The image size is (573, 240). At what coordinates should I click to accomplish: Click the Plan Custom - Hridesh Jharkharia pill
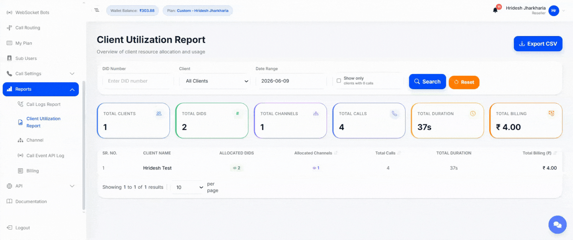pyautogui.click(x=198, y=11)
